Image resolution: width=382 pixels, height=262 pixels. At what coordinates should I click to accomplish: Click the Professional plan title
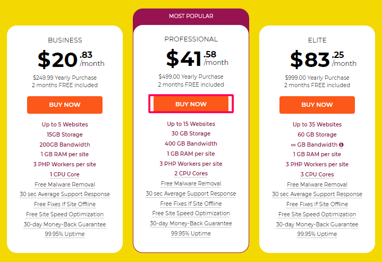pyautogui.click(x=191, y=39)
